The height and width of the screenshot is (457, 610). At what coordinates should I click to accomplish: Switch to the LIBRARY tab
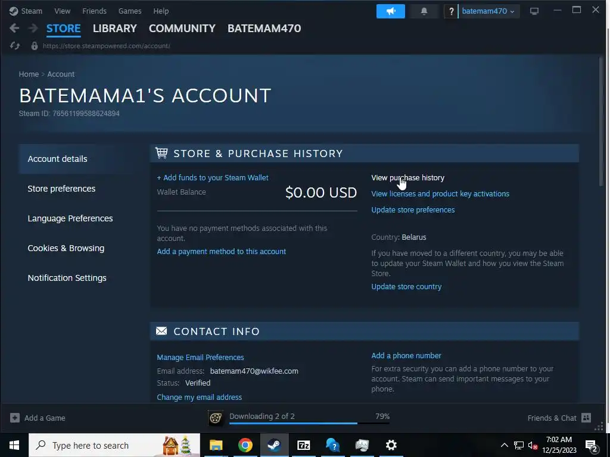pyautogui.click(x=115, y=29)
